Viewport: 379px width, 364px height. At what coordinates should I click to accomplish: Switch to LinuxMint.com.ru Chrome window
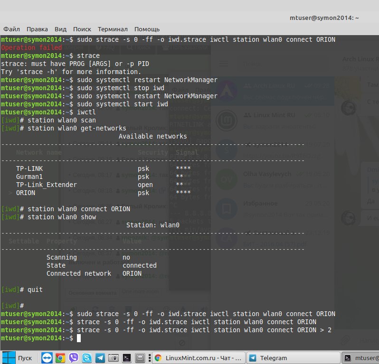(198, 358)
